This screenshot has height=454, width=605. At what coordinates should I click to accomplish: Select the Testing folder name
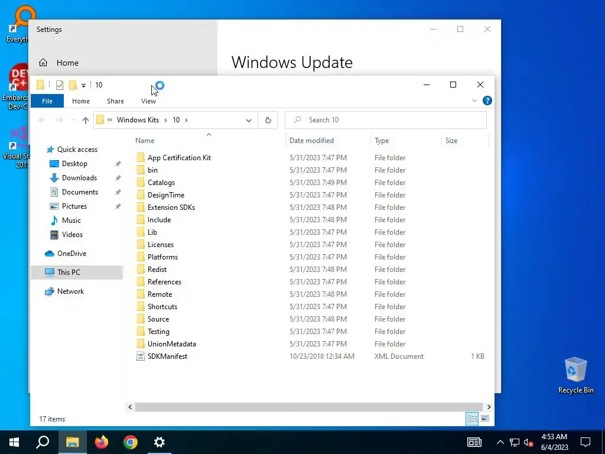click(158, 332)
